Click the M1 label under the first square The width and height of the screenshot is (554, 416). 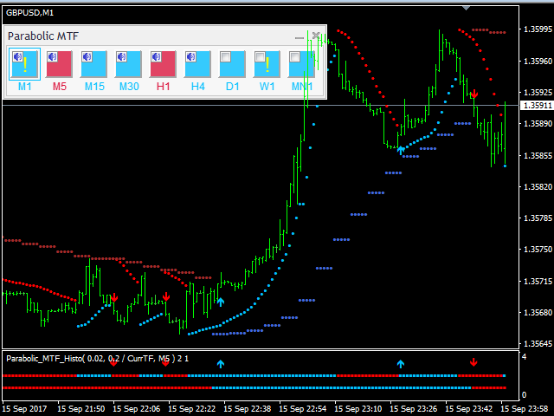(25, 87)
